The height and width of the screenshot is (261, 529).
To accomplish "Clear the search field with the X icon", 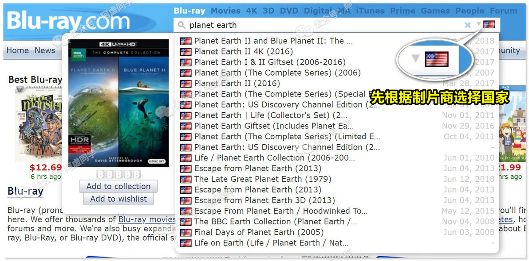I will click(x=468, y=25).
